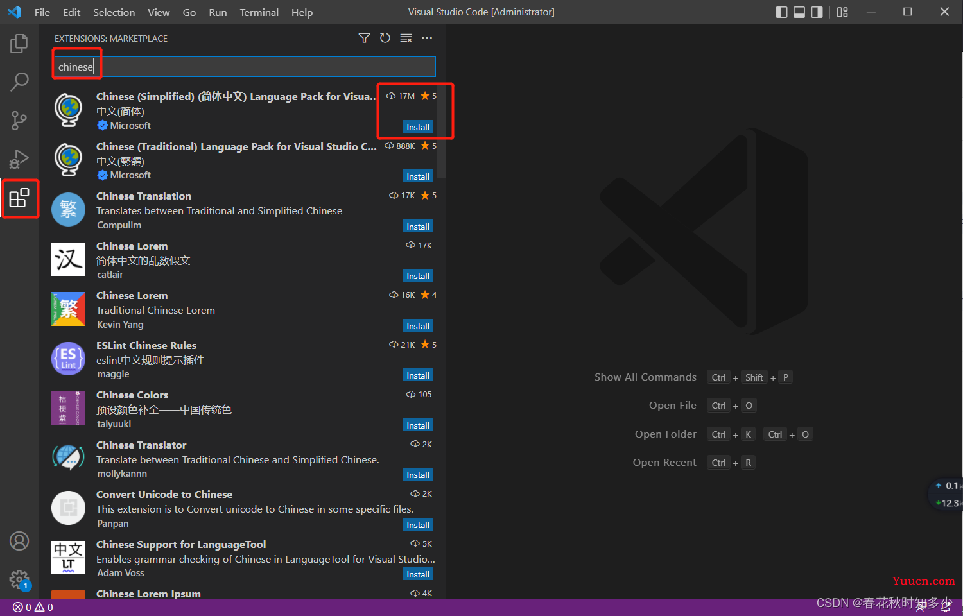Screen dimensions: 963x616
Task: Click errors and warnings status bar indicator
Action: coord(33,607)
